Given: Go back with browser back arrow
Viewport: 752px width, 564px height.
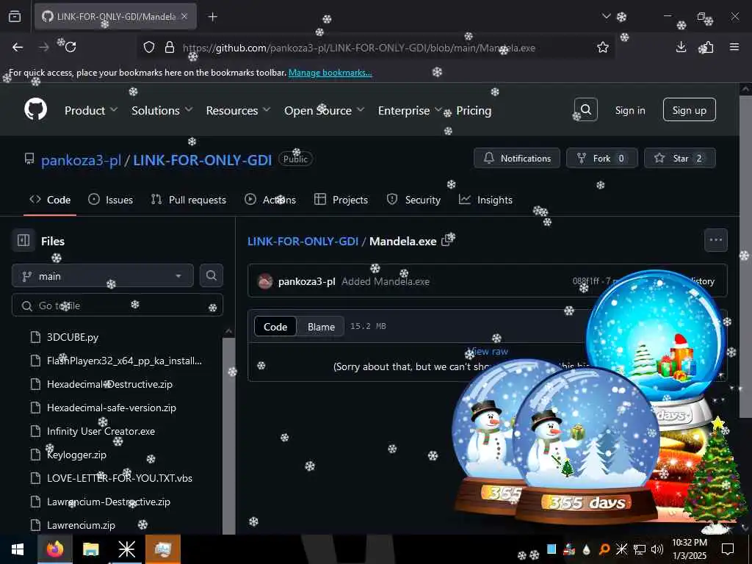Looking at the screenshot, I should click(x=18, y=47).
